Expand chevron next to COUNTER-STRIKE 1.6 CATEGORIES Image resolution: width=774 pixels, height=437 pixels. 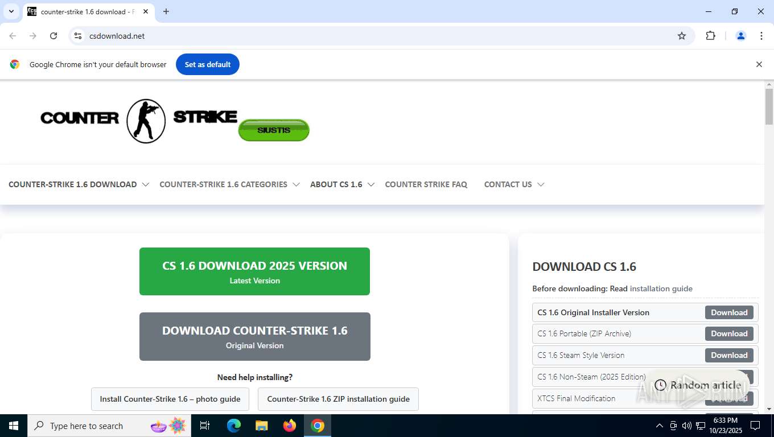(296, 184)
